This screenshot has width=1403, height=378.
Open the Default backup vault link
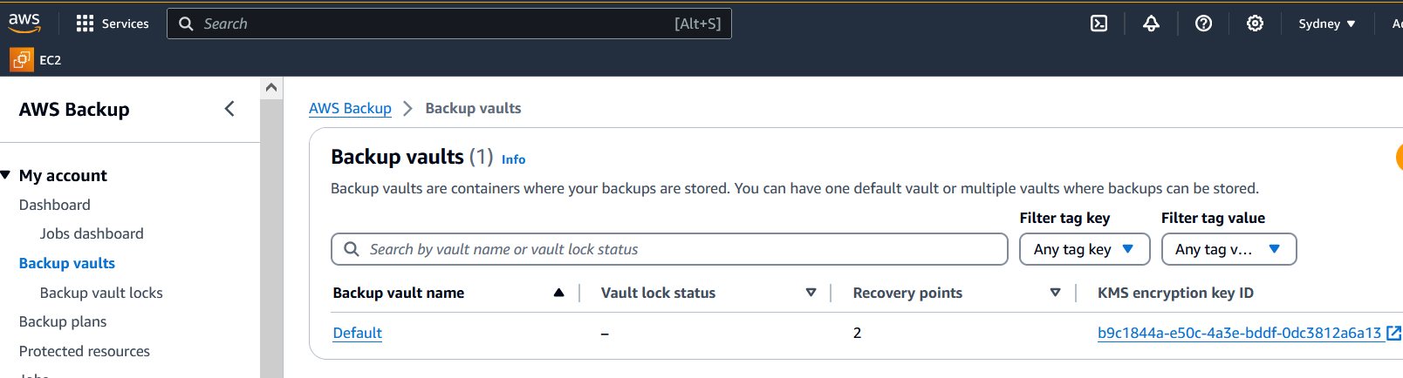click(x=358, y=333)
